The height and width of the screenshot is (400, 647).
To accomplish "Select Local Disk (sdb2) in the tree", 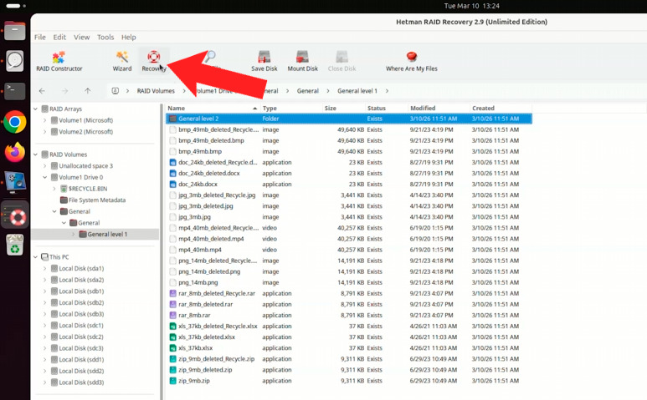I will pos(81,302).
